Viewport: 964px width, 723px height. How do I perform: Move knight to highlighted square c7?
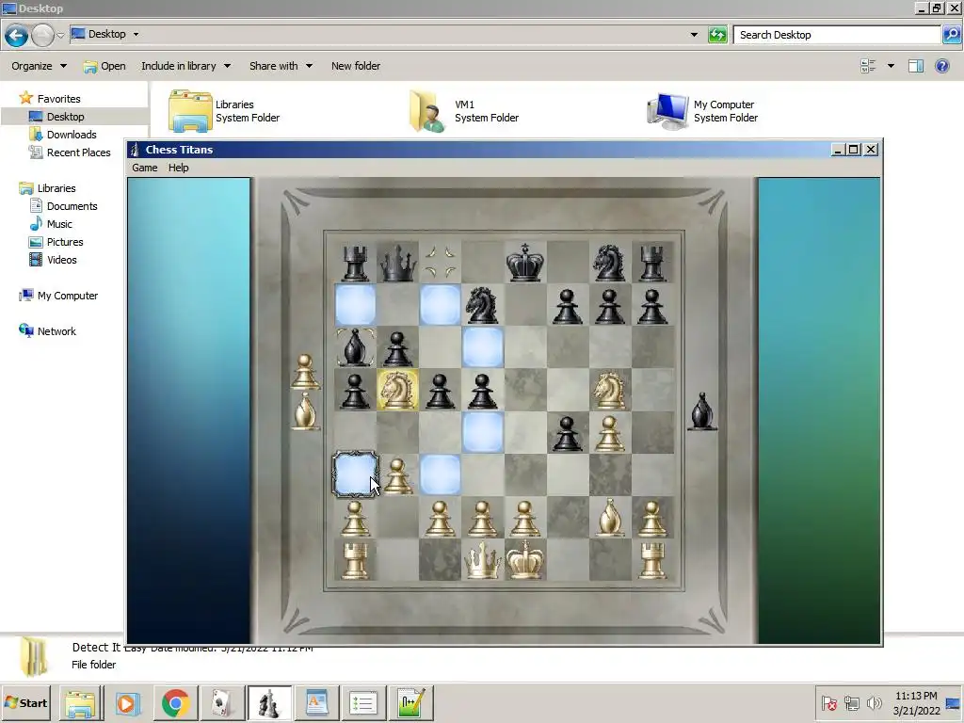(x=441, y=305)
